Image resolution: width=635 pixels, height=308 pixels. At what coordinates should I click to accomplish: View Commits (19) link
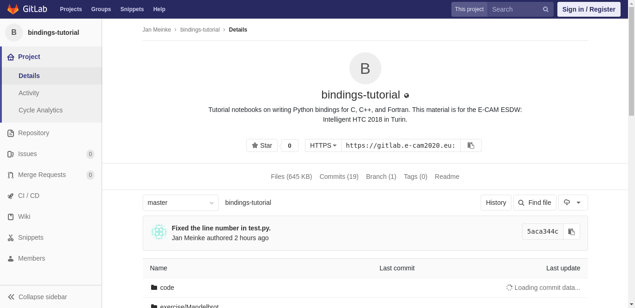[x=339, y=177]
